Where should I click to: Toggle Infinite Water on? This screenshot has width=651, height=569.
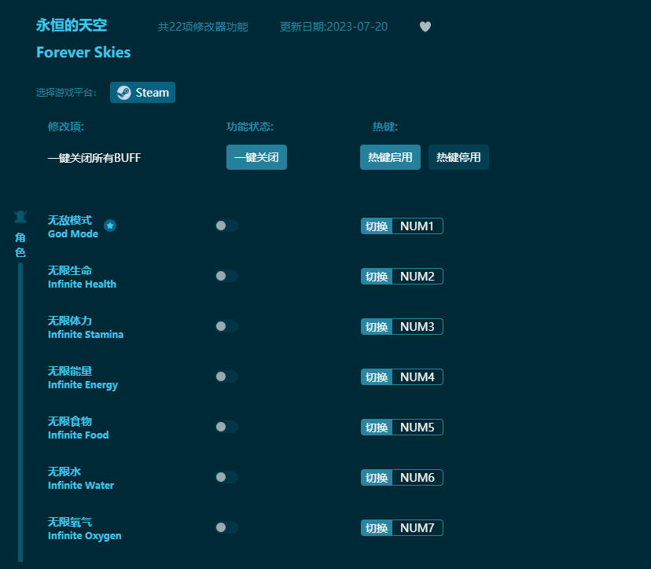[x=227, y=477]
